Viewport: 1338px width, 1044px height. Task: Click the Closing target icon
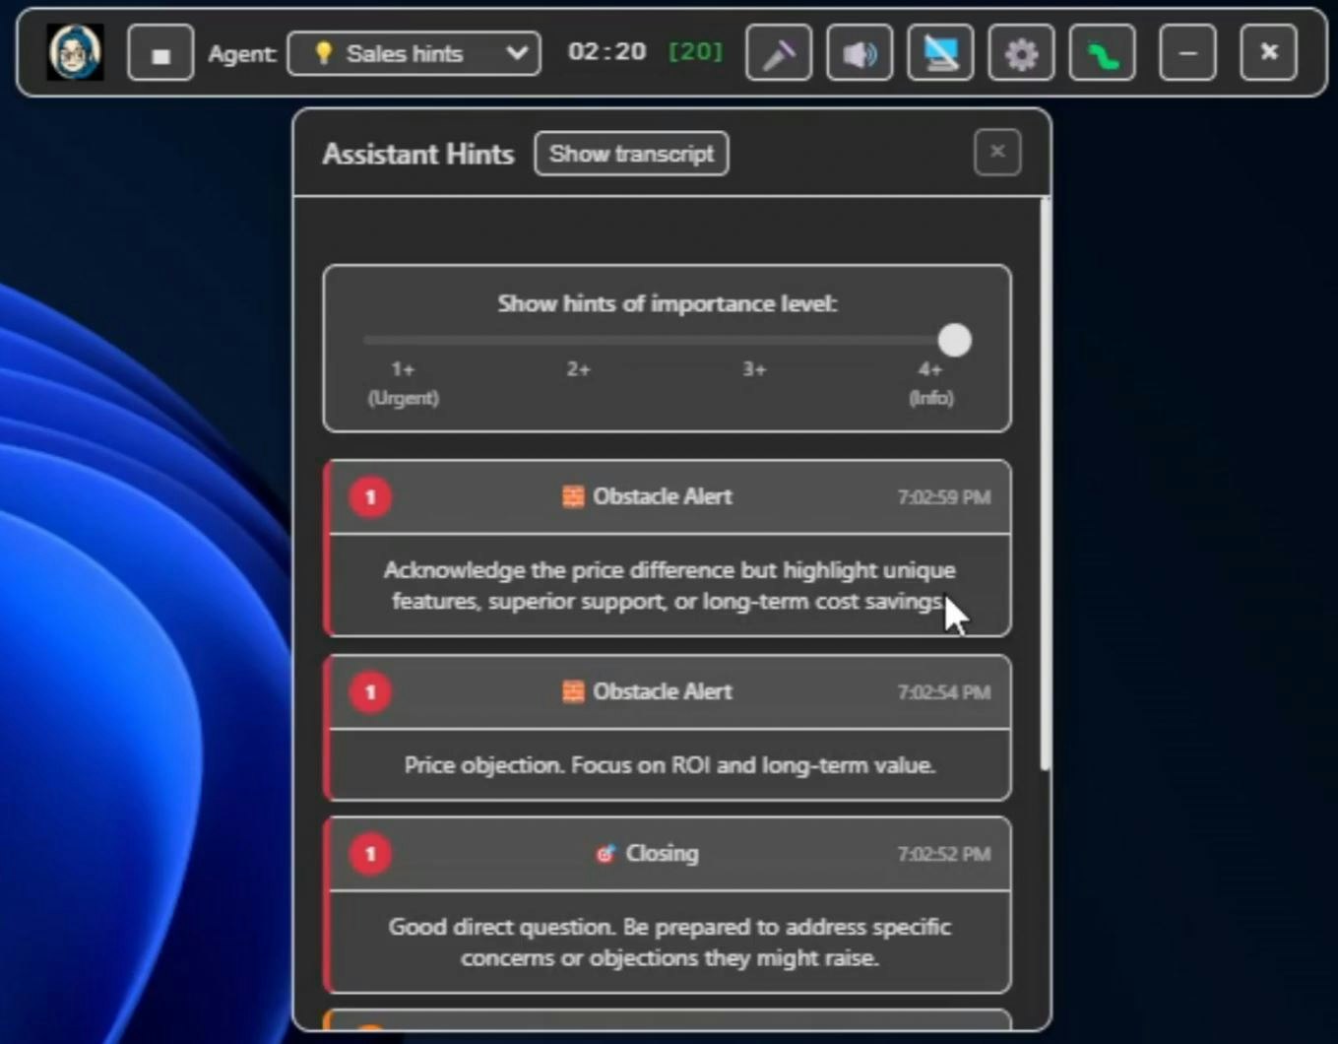(x=605, y=854)
